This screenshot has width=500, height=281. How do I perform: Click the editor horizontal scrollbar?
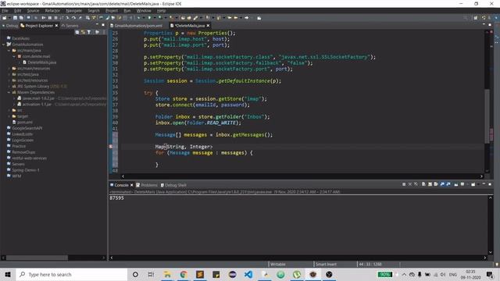tap(302, 176)
